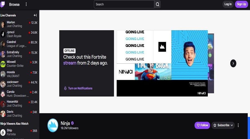The width and height of the screenshot is (250, 139).
Task: Select HasanAbi channel name
Action: tap(12, 102)
